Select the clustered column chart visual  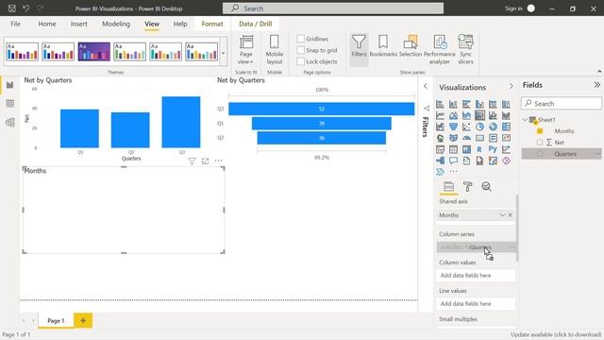tap(479, 104)
